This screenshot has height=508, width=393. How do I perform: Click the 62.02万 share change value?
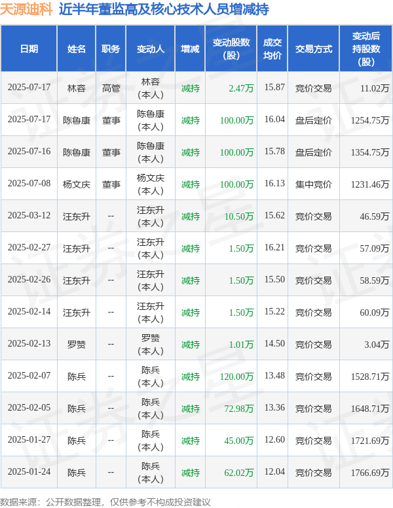239,473
